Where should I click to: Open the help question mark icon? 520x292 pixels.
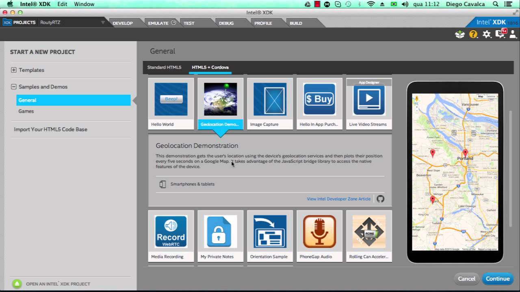tap(473, 34)
